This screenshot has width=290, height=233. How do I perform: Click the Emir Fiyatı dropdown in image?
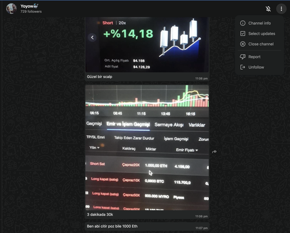click(x=187, y=150)
